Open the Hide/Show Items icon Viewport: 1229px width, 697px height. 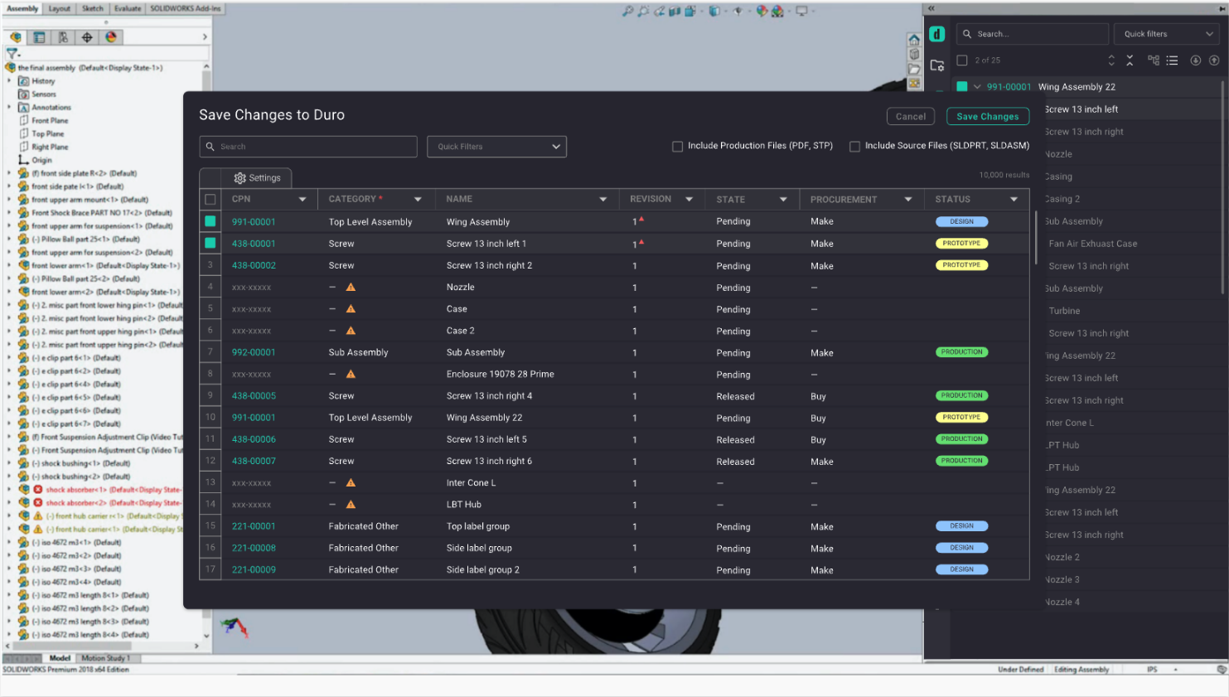click(x=738, y=11)
